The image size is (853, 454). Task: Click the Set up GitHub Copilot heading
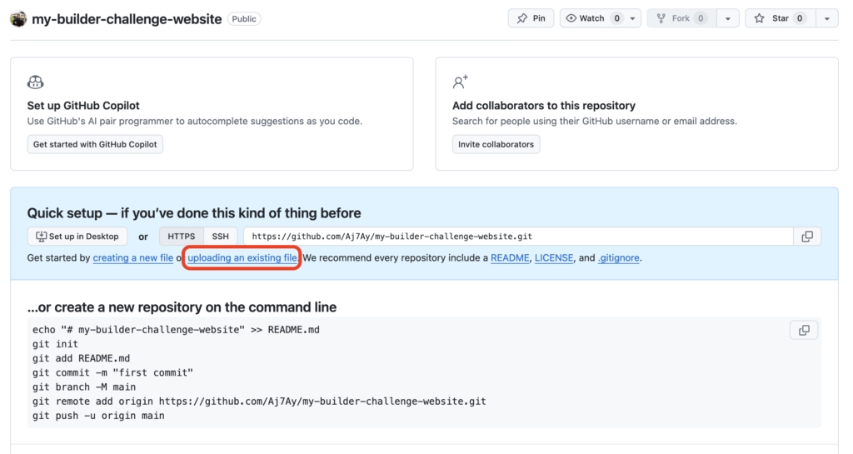[x=83, y=106]
